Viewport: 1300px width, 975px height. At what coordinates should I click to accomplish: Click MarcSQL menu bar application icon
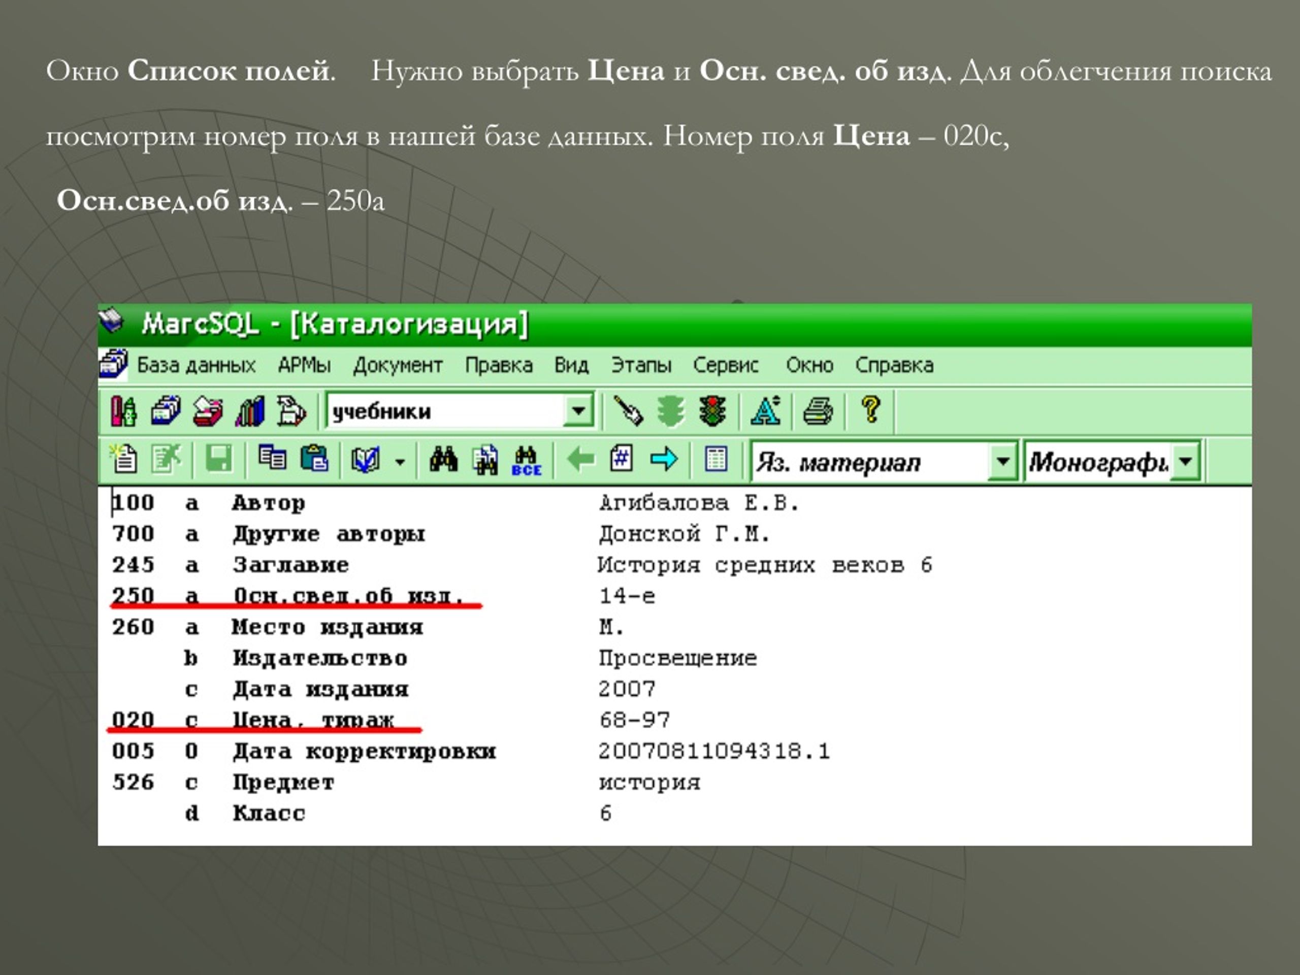click(113, 365)
